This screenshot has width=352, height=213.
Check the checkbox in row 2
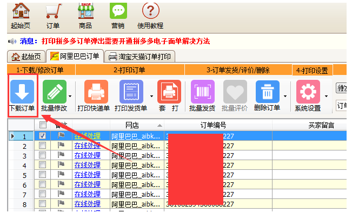coord(42,146)
